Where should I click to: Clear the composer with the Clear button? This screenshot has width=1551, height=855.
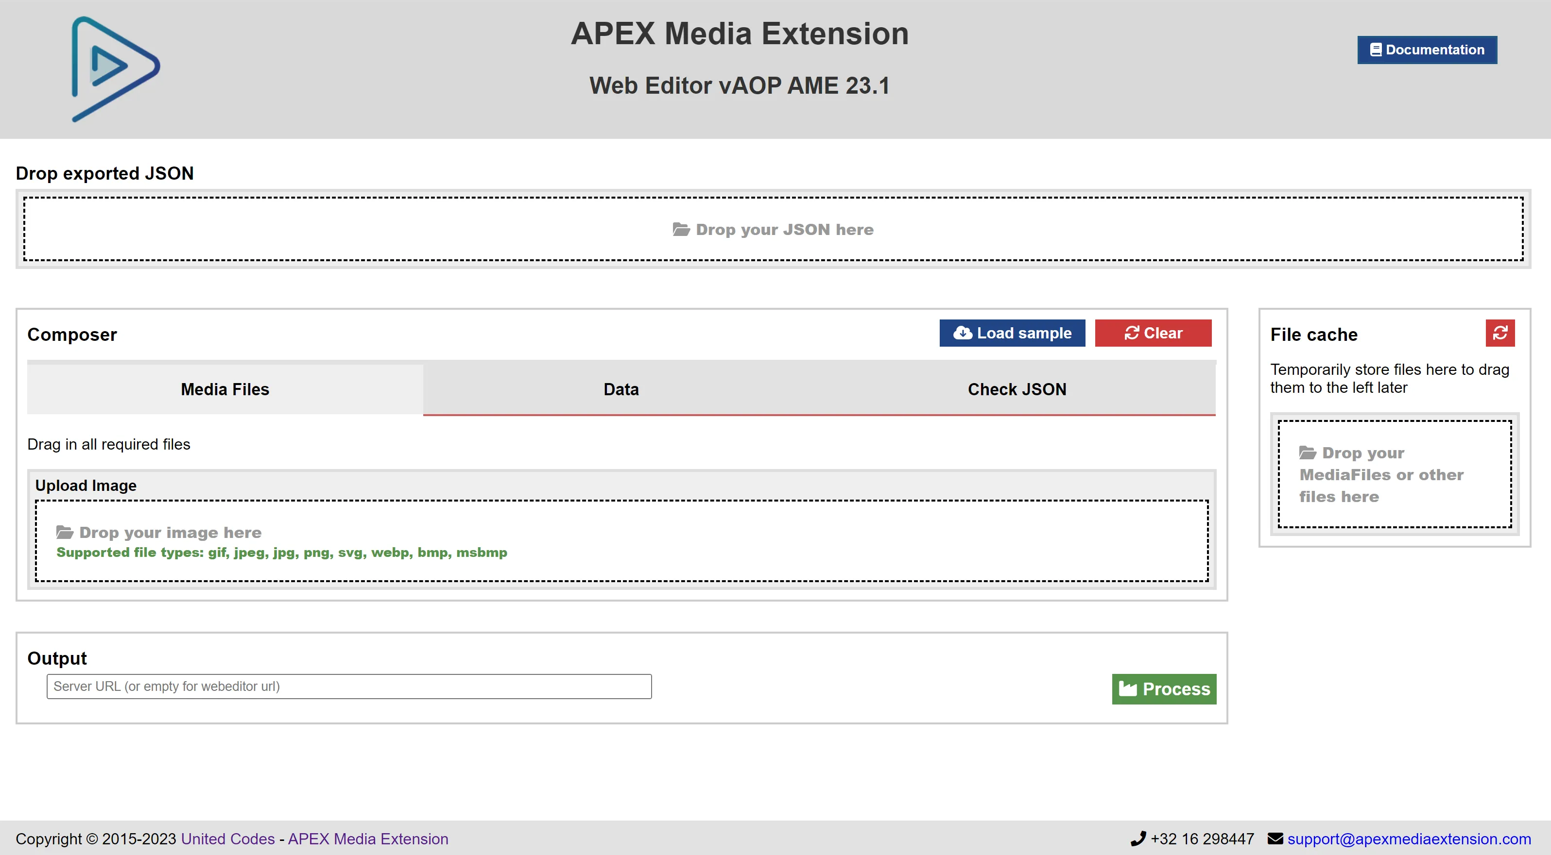click(x=1153, y=333)
